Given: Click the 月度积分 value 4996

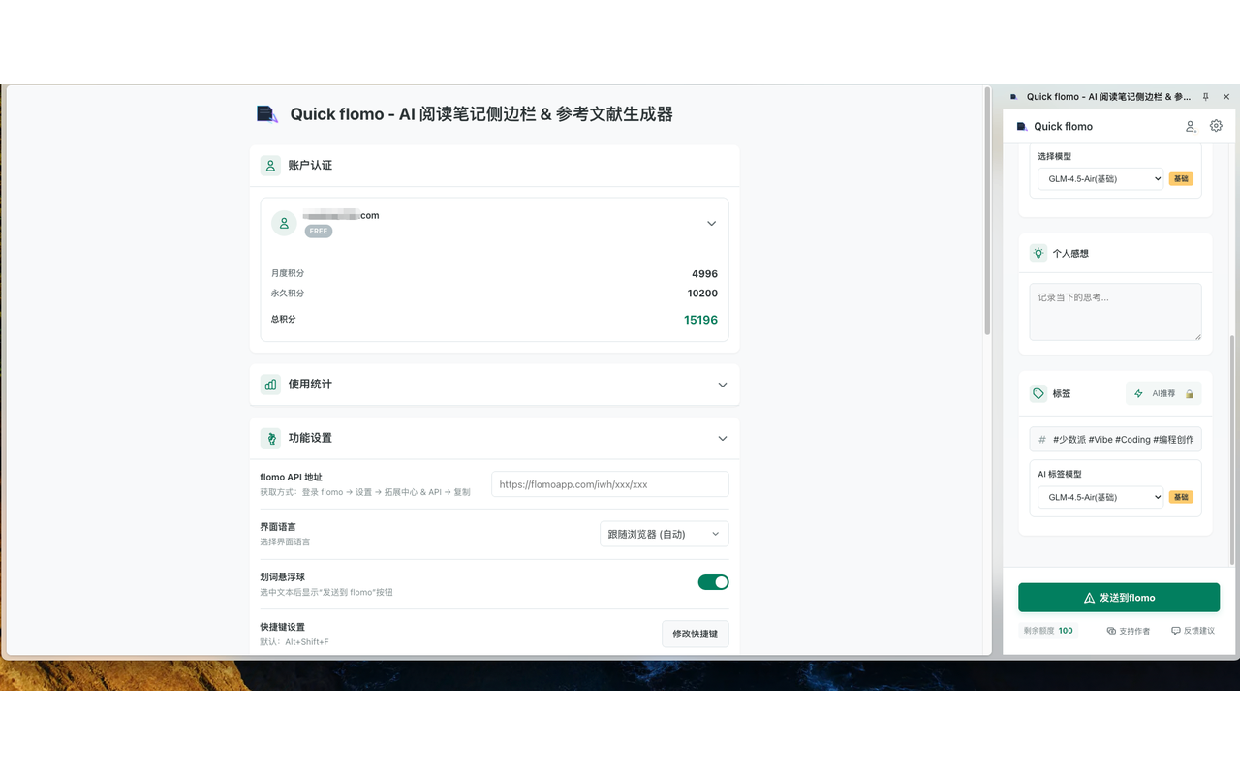Looking at the screenshot, I should click(x=705, y=274).
